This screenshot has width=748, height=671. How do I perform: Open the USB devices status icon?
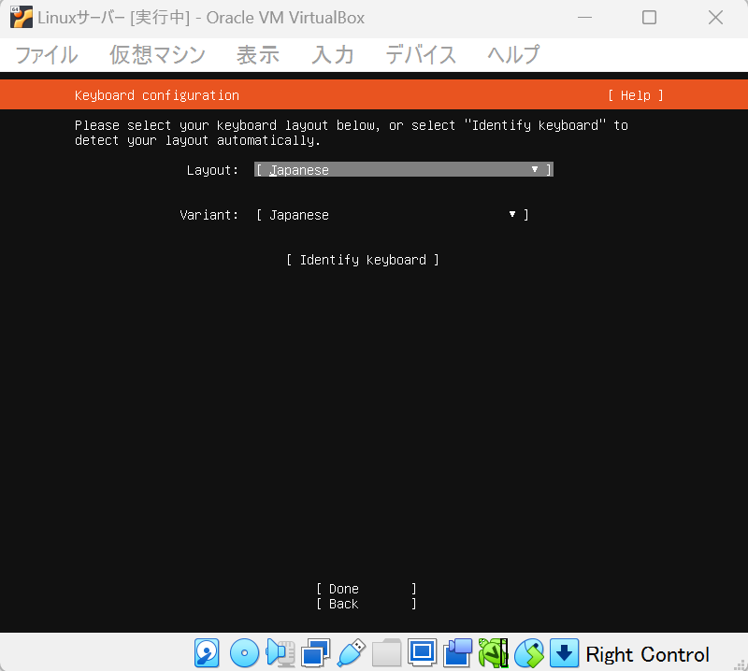(352, 653)
